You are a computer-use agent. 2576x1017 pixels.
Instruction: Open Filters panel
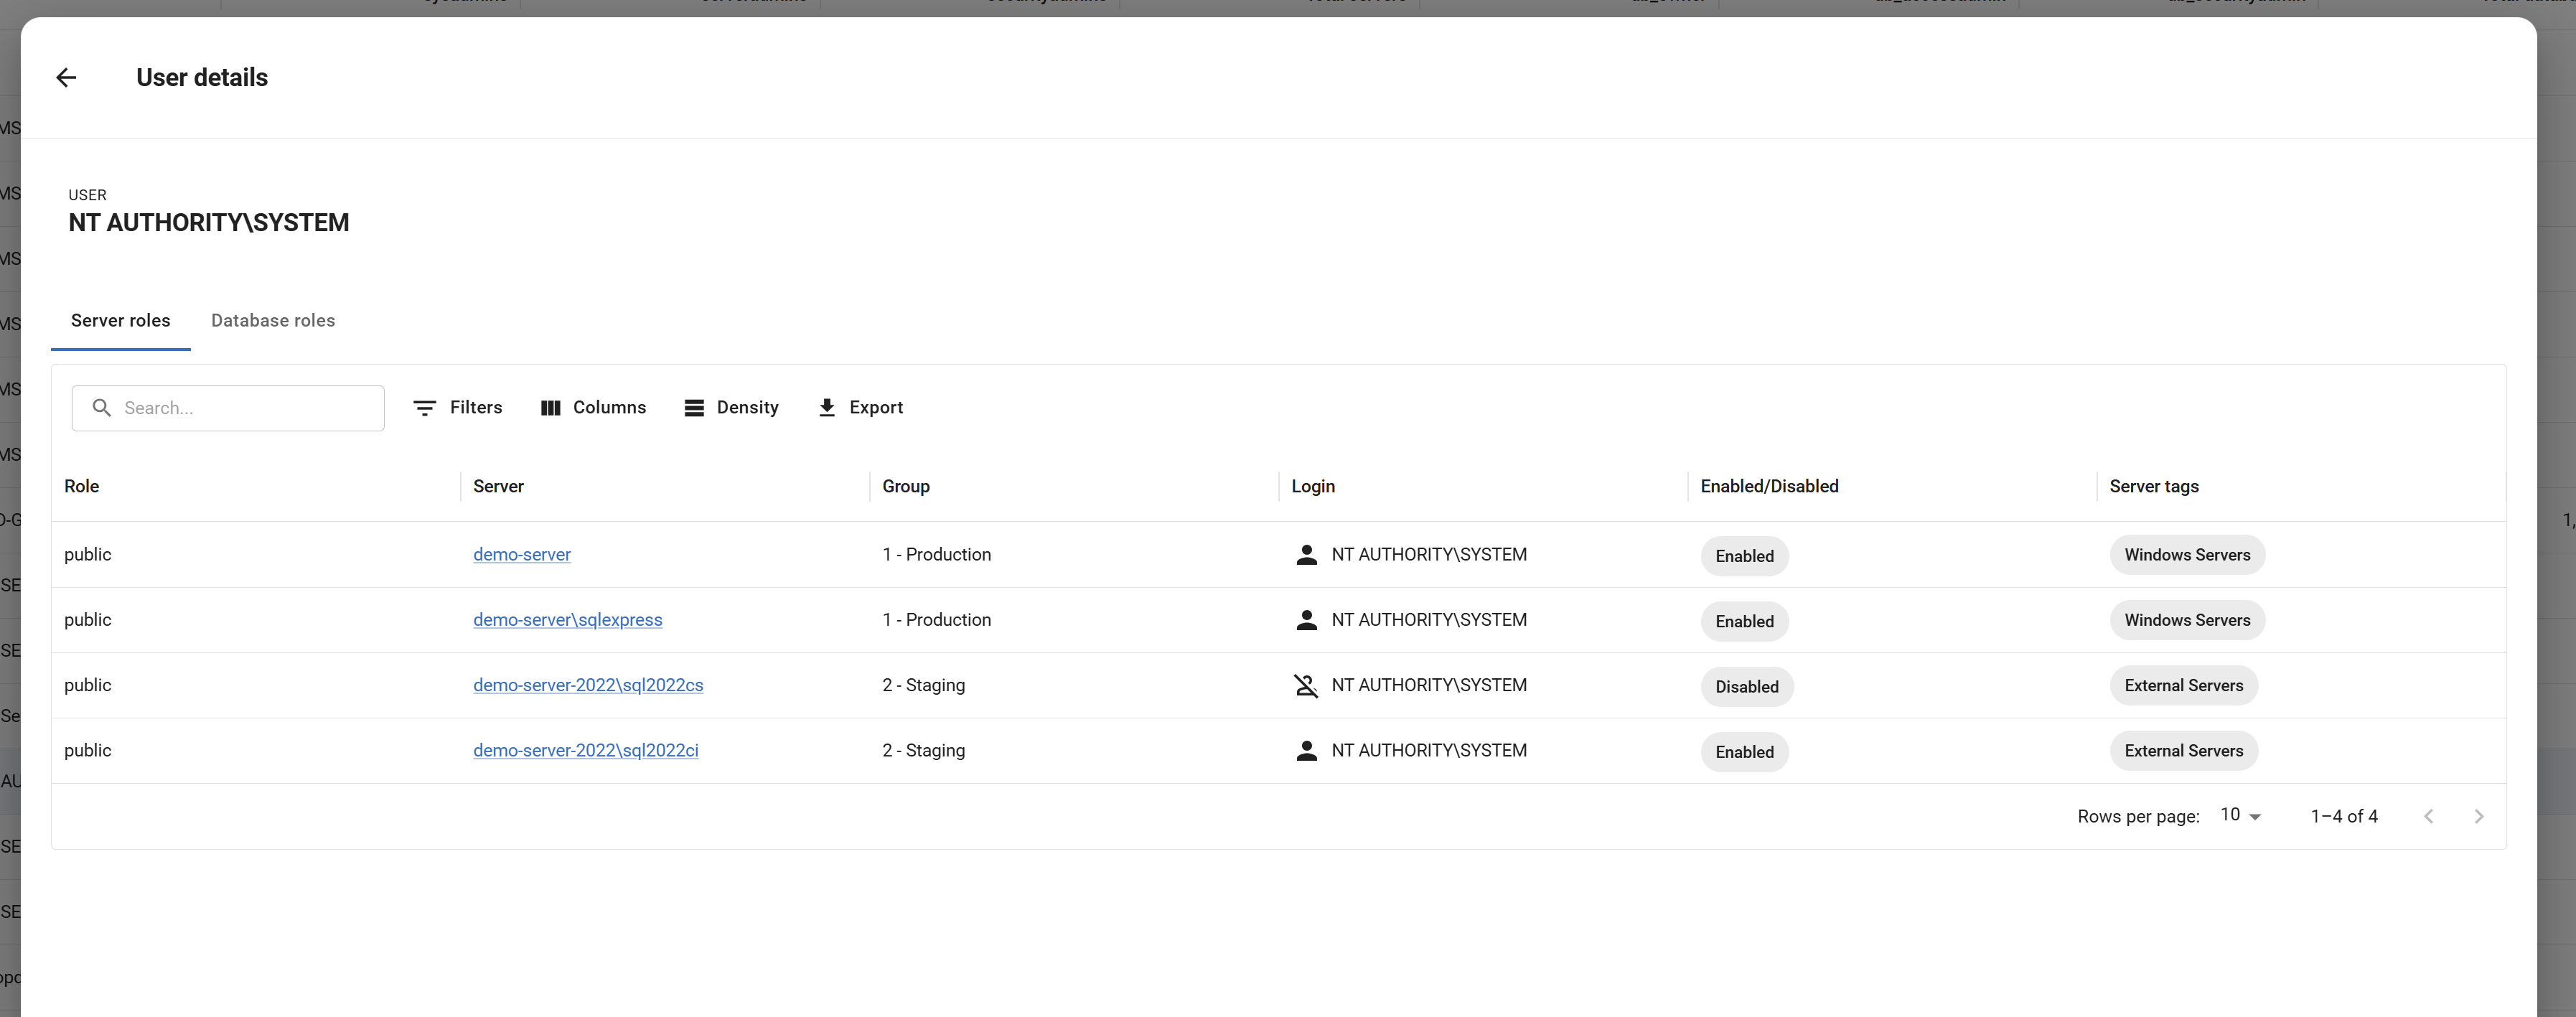[458, 408]
